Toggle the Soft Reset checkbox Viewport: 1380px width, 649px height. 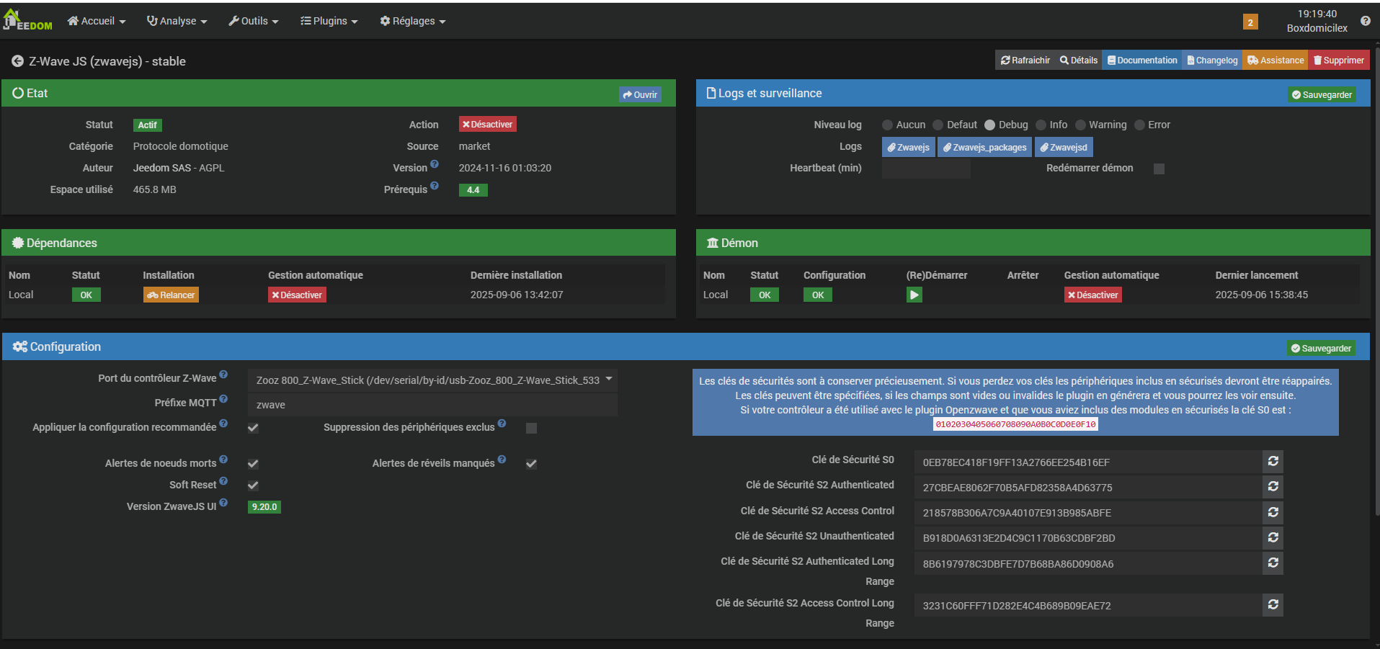pos(253,485)
